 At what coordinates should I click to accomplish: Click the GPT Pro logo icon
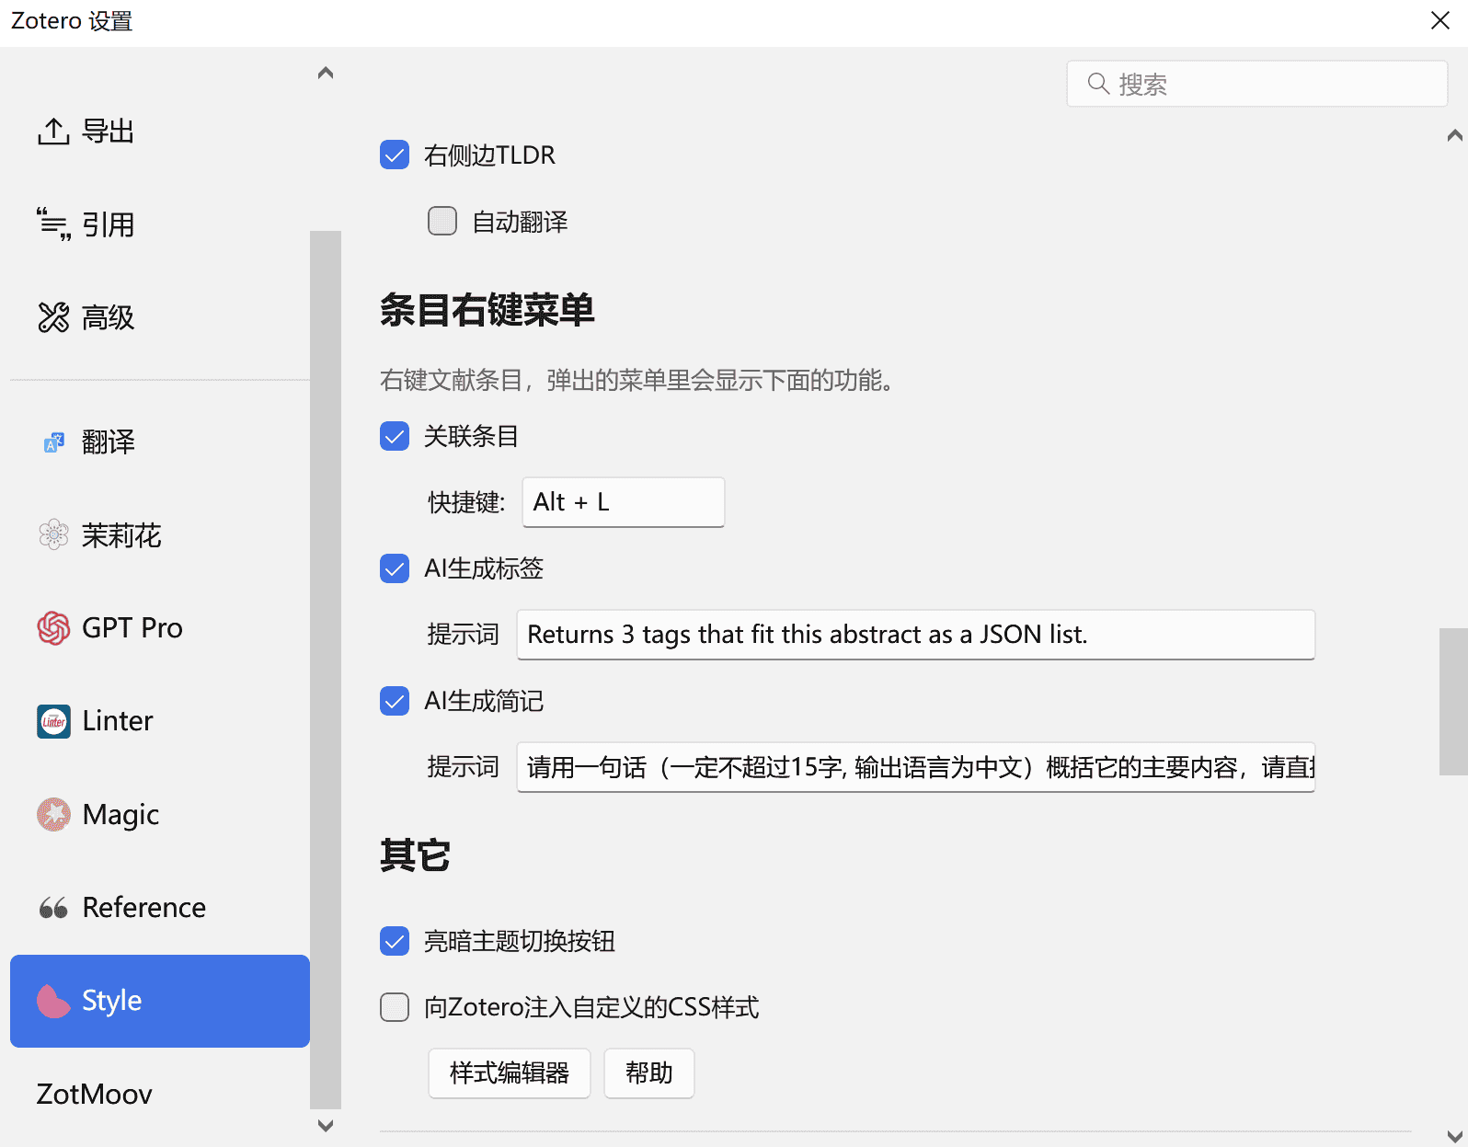[53, 628]
